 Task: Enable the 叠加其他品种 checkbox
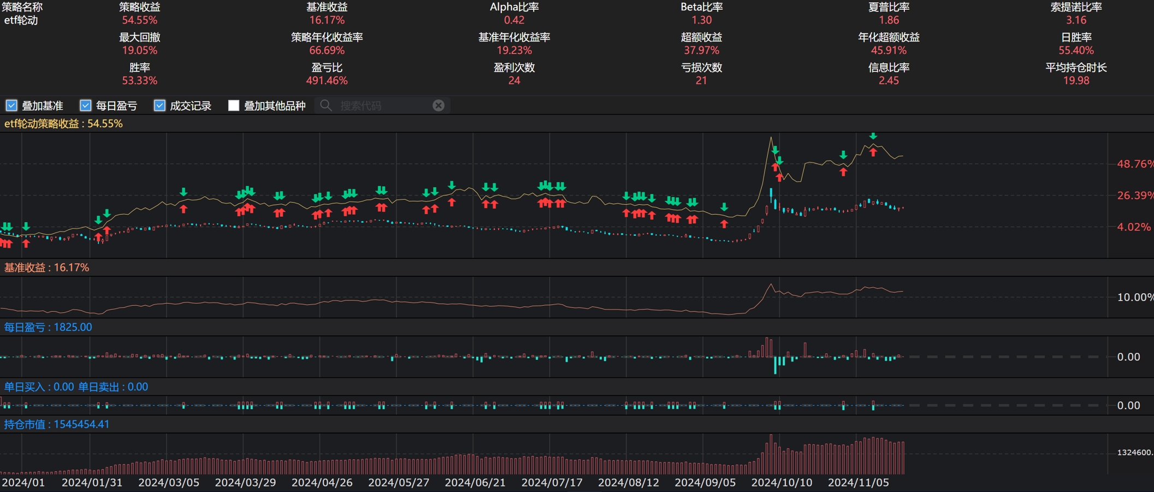tap(234, 105)
